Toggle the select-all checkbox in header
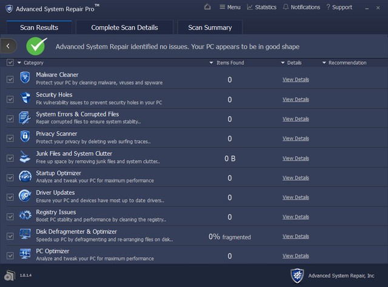 pos(10,62)
